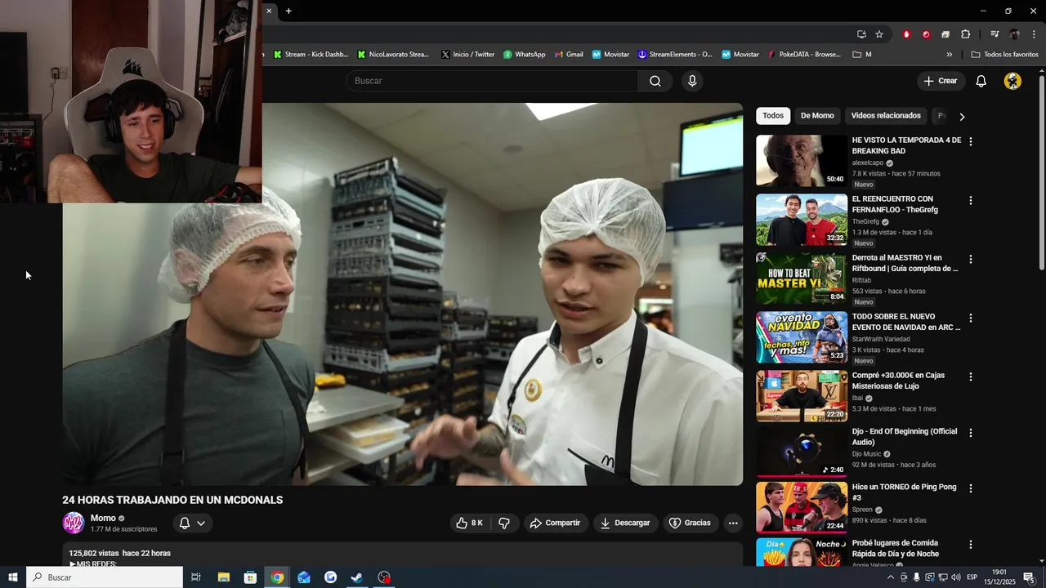1046x588 pixels.
Task: Open the YouTube account avatar menu
Action: (1012, 81)
